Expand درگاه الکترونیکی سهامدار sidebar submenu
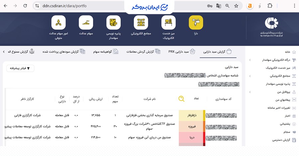This screenshot has height=156, width=299. [x=250, y=60]
